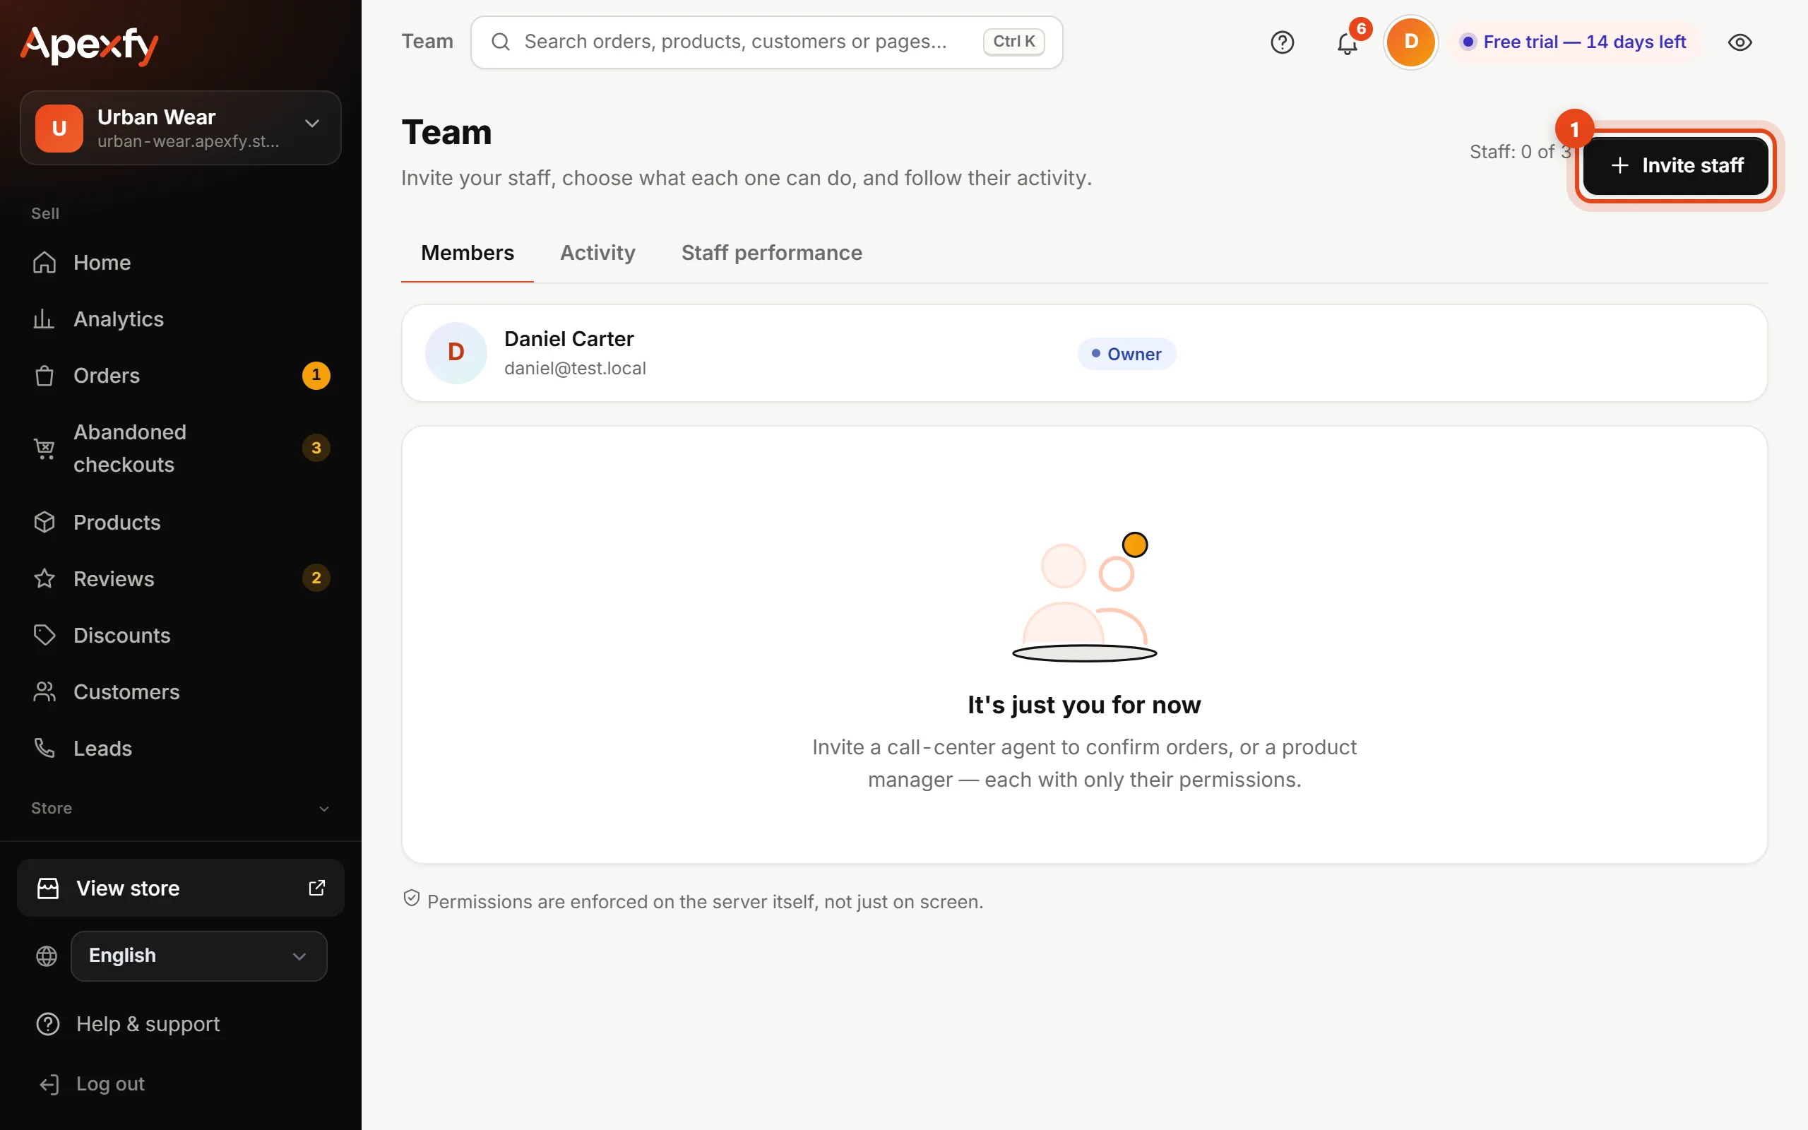The width and height of the screenshot is (1808, 1130).
Task: Open Analytics page
Action: pos(181,319)
